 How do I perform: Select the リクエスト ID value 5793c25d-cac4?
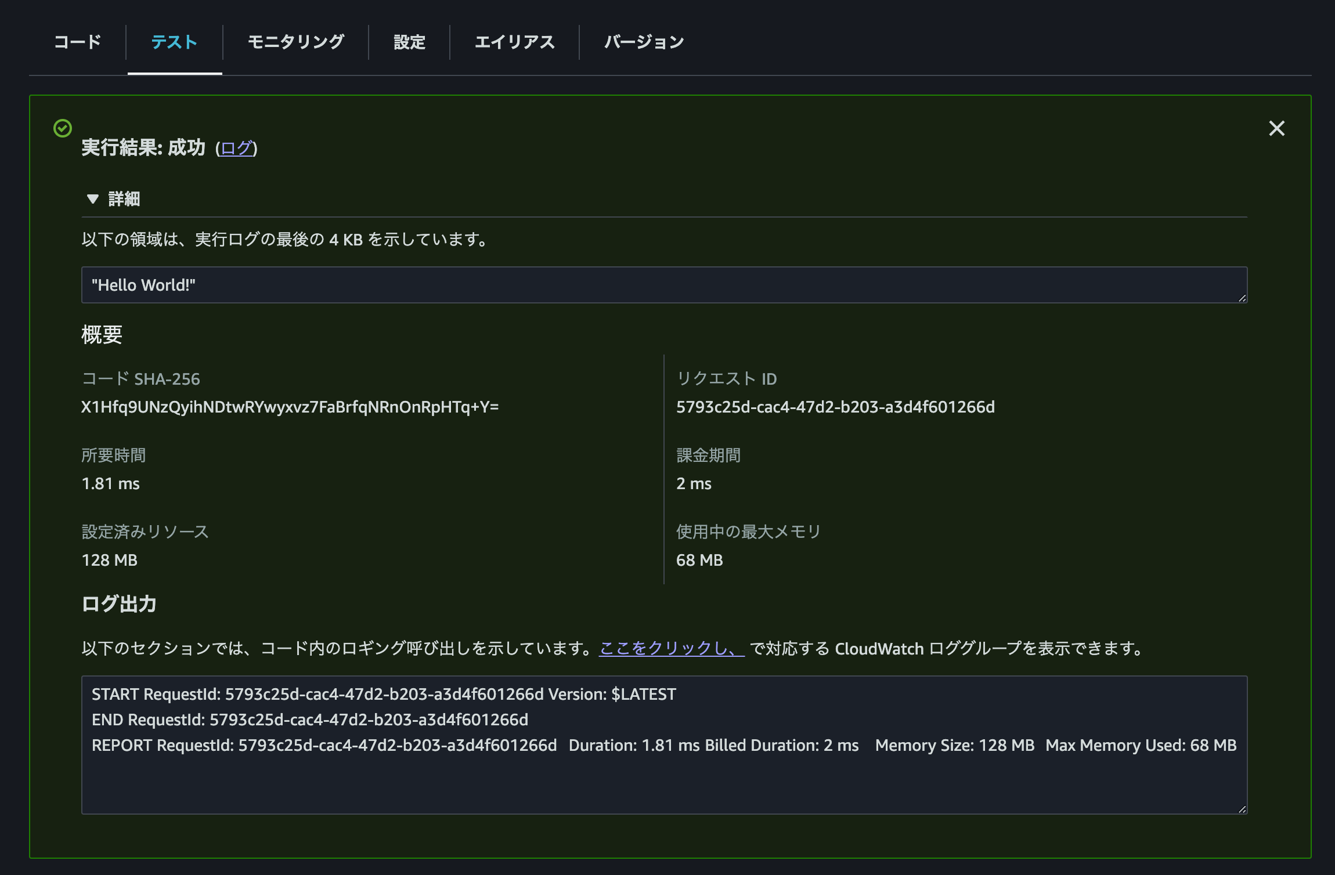point(835,407)
